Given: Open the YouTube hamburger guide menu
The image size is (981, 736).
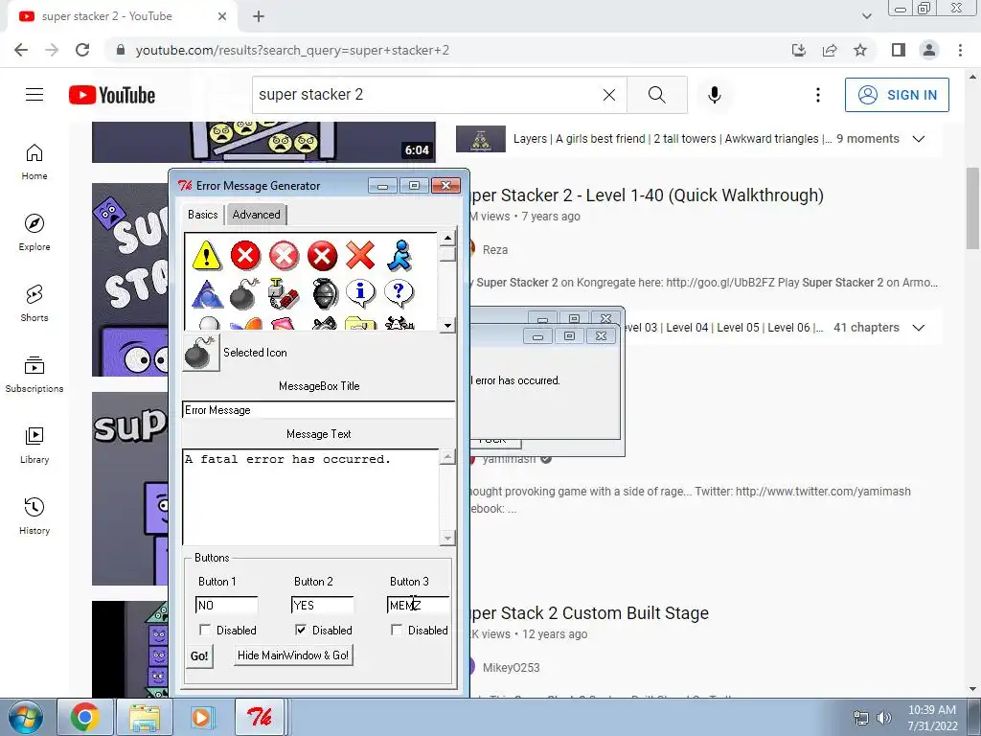Looking at the screenshot, I should click(x=34, y=95).
